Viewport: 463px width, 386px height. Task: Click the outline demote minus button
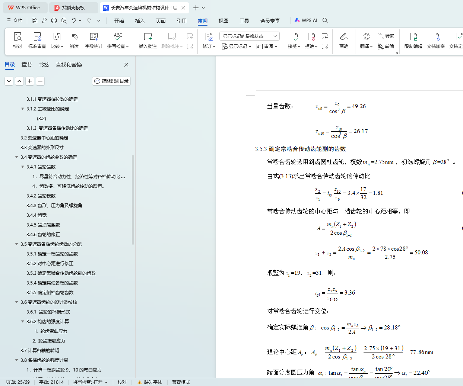click(41, 81)
